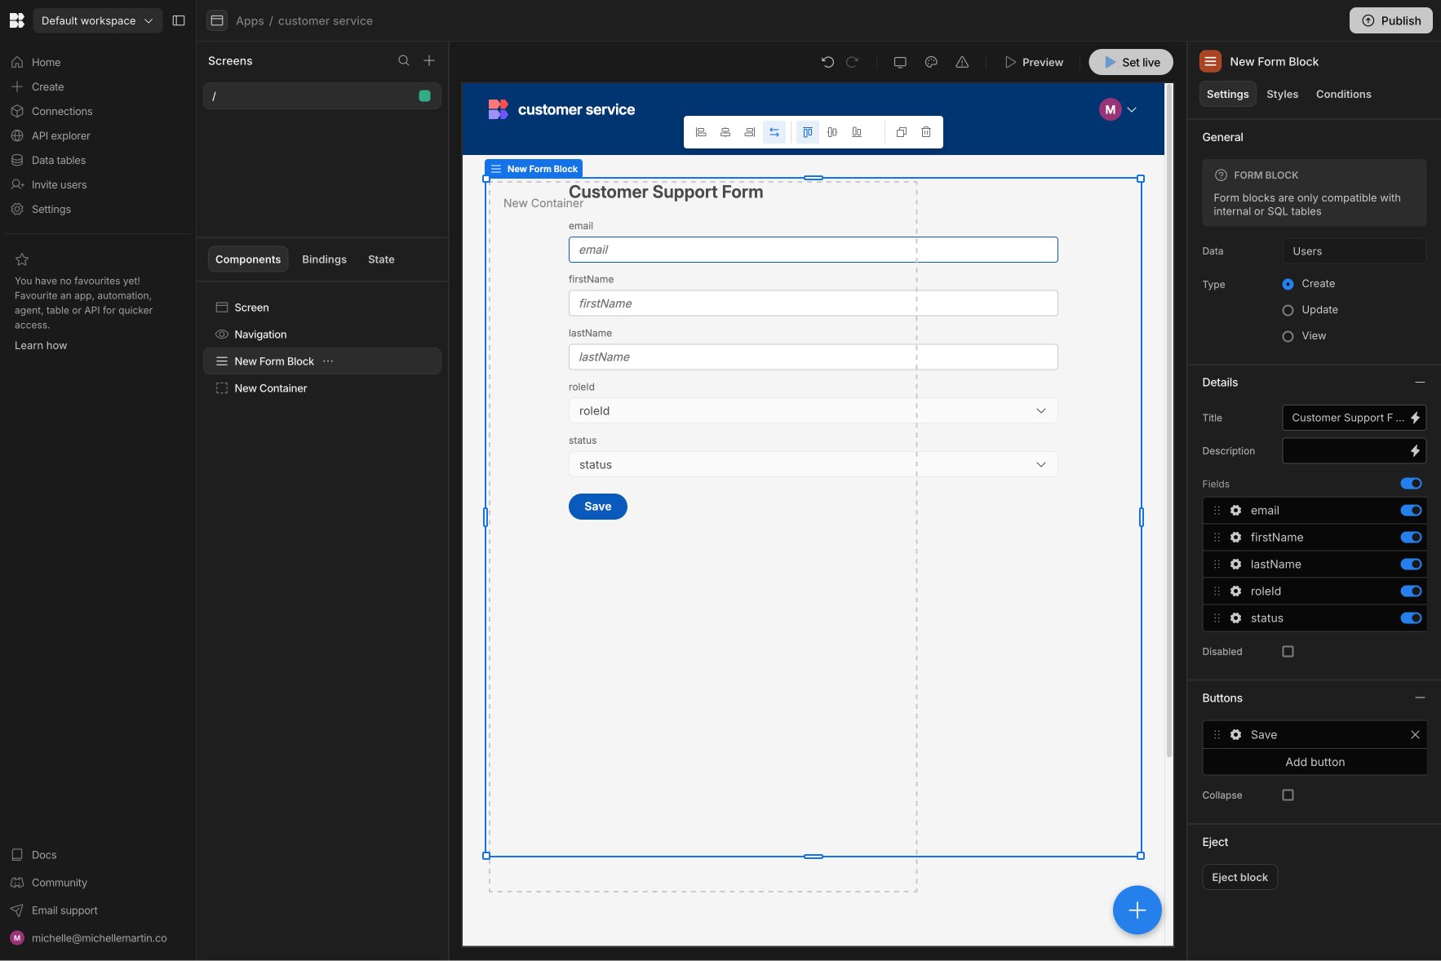Select the root screen row
1441x961 pixels.
coord(321,96)
